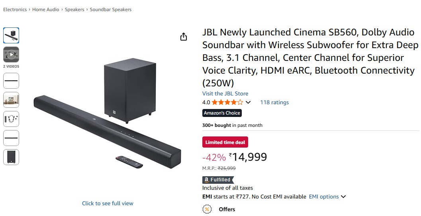
Task: Open the 118 ratings link
Action: 274,102
